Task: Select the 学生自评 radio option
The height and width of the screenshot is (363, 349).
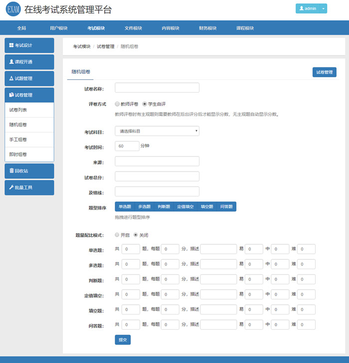Action: pos(145,104)
